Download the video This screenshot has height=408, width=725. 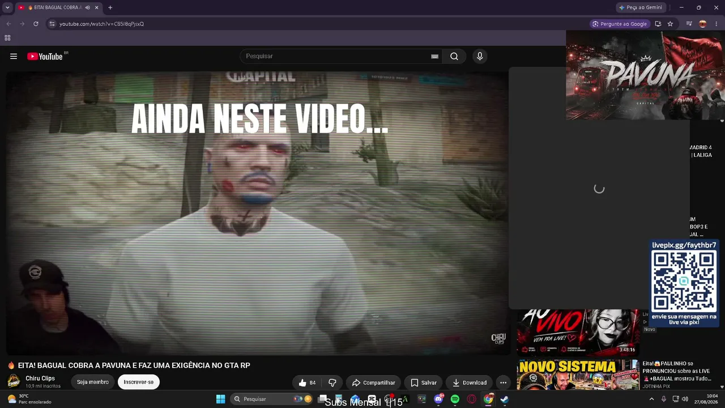[469, 382]
